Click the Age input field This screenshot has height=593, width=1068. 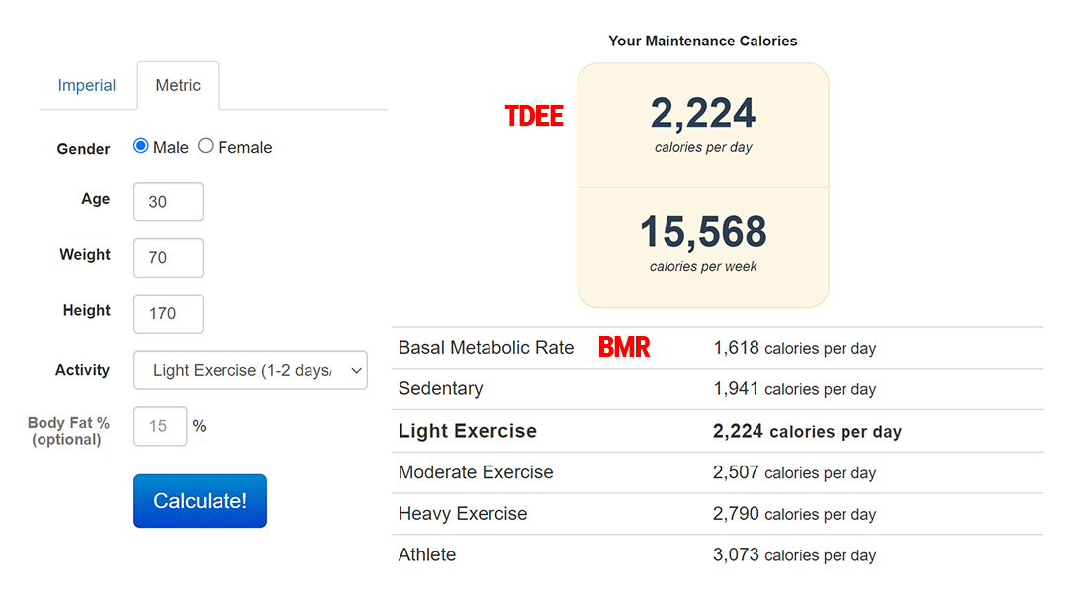(x=168, y=202)
